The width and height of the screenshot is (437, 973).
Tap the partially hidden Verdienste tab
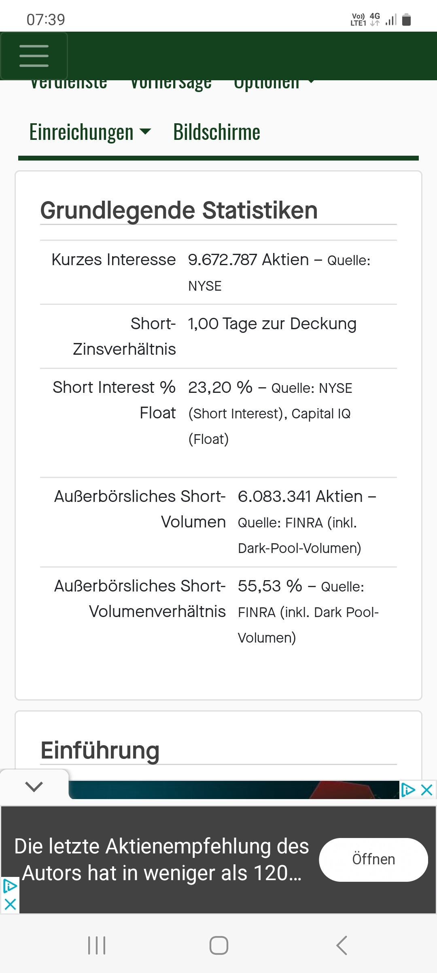click(69, 84)
